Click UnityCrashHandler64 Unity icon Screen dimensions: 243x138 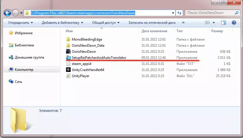coord(68,70)
